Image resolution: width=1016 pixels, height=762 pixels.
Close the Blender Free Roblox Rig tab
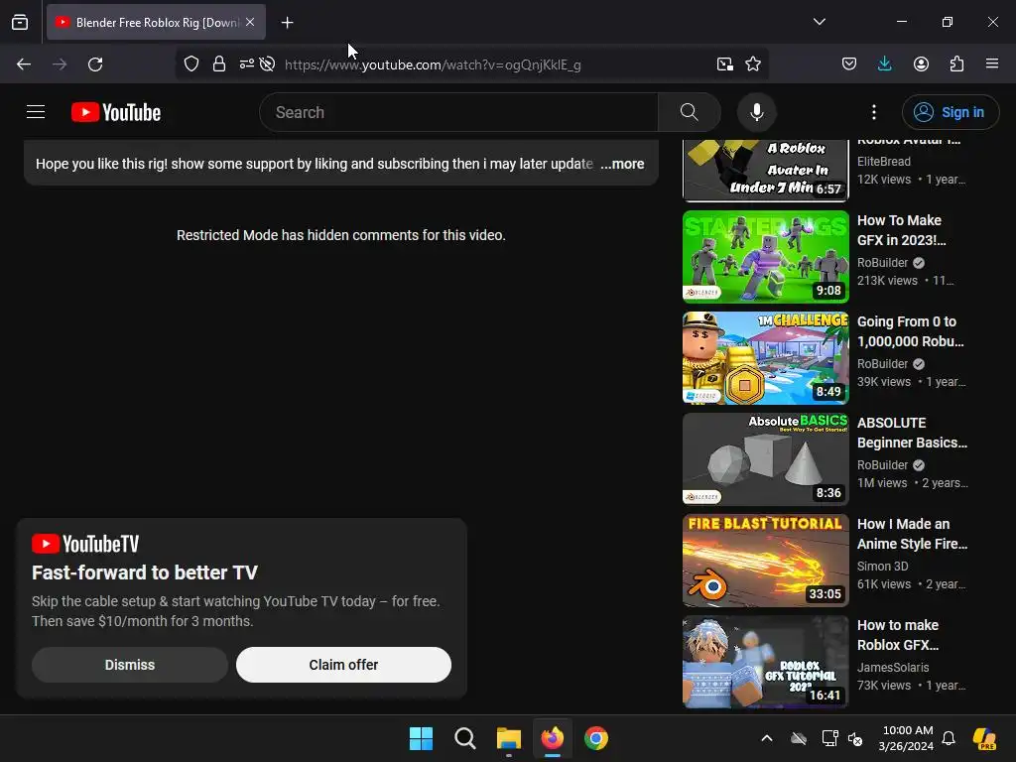[x=250, y=22]
